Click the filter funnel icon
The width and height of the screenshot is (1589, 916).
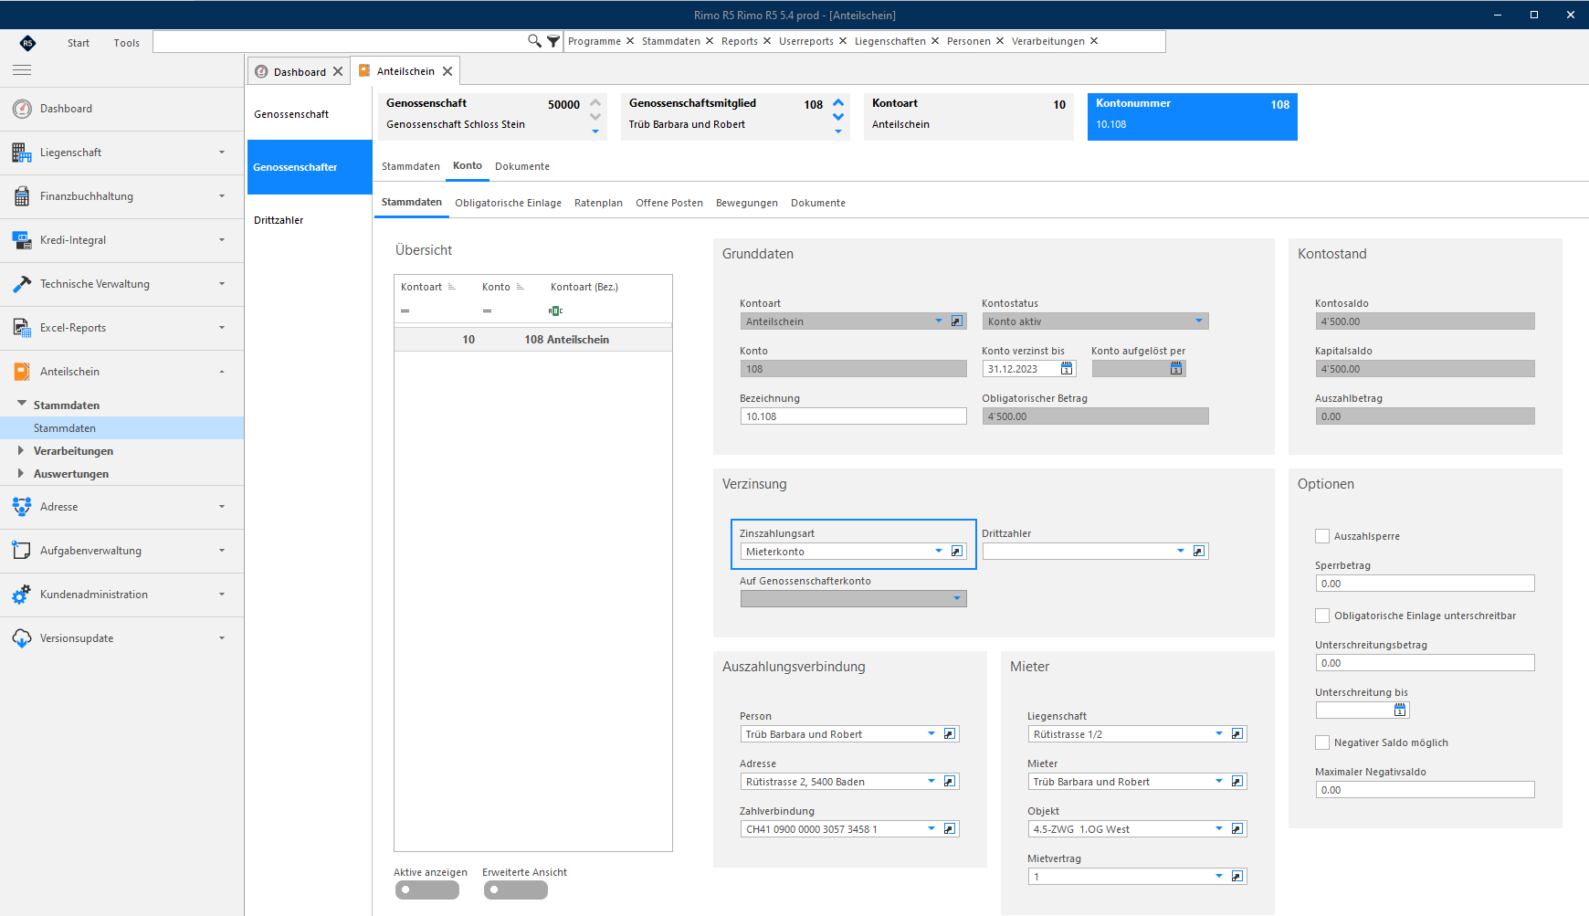(x=553, y=41)
